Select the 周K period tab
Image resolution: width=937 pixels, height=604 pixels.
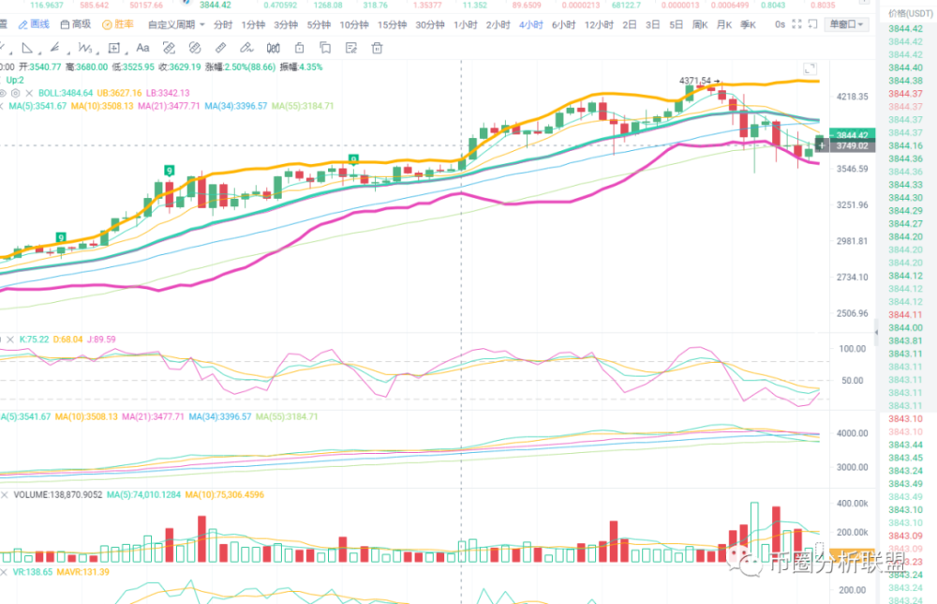700,24
